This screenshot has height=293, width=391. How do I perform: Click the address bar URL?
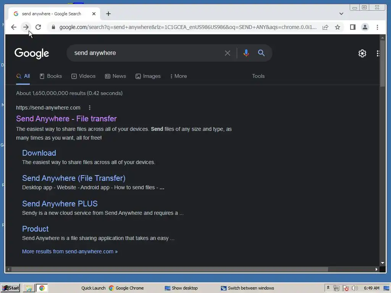tap(188, 27)
